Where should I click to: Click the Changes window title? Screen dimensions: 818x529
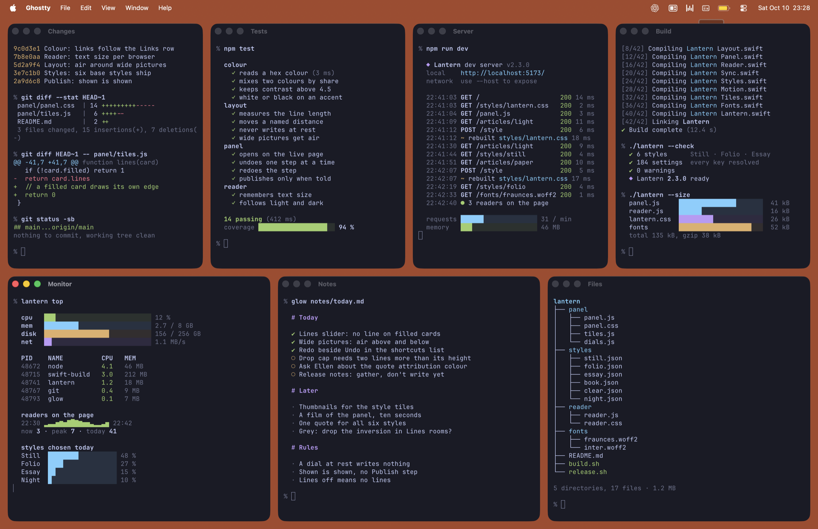61,31
